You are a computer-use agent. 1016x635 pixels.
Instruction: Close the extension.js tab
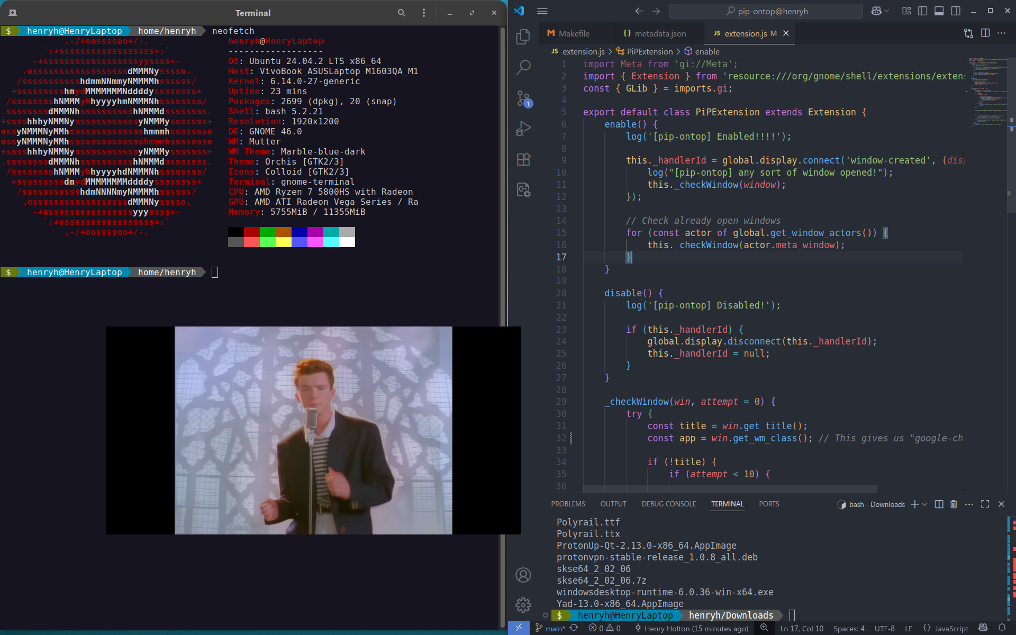786,33
